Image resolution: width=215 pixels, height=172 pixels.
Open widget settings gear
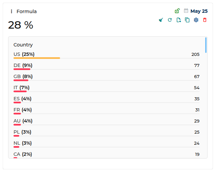(x=196, y=20)
